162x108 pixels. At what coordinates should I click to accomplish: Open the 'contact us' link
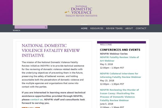click(x=36, y=100)
